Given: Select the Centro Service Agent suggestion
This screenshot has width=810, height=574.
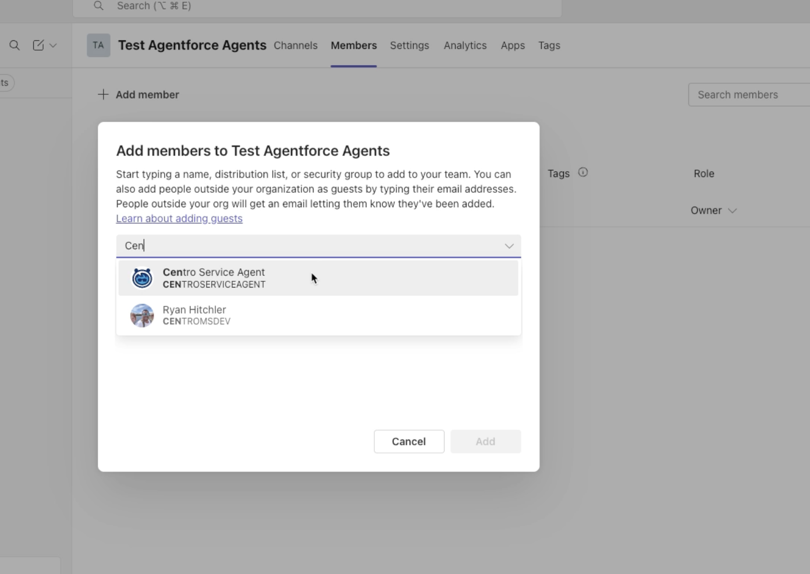Looking at the screenshot, I should (318, 278).
